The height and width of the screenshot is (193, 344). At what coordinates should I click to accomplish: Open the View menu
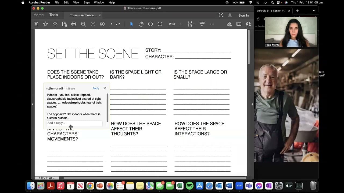coord(76,2)
